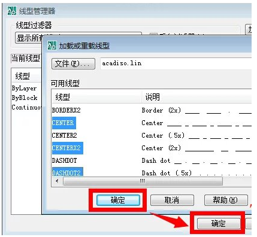
Task: Click the 加载或重载线型 dialog title icon
Action: [x=52, y=45]
